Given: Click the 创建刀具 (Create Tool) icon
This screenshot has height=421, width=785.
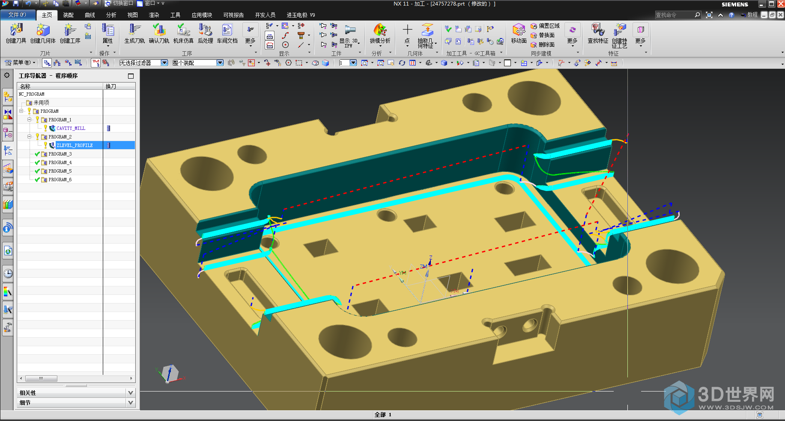Looking at the screenshot, I should click(x=16, y=33).
